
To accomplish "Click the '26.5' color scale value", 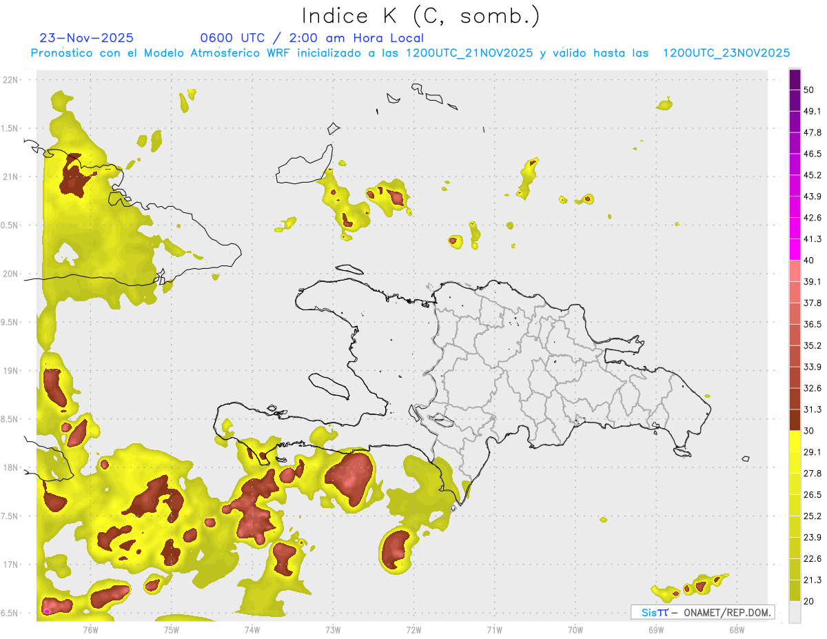I will (x=813, y=495).
